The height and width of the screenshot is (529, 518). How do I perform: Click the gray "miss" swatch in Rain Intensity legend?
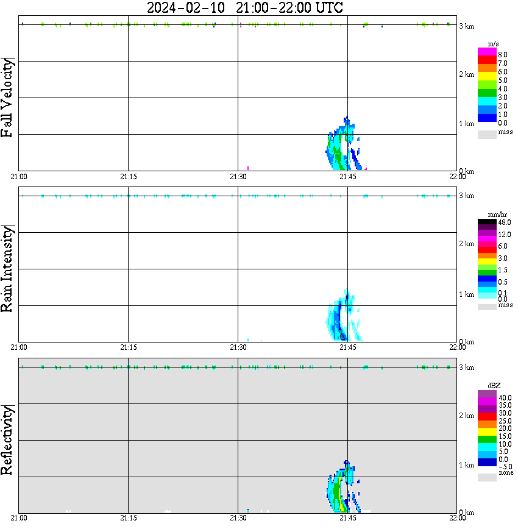coord(487,307)
